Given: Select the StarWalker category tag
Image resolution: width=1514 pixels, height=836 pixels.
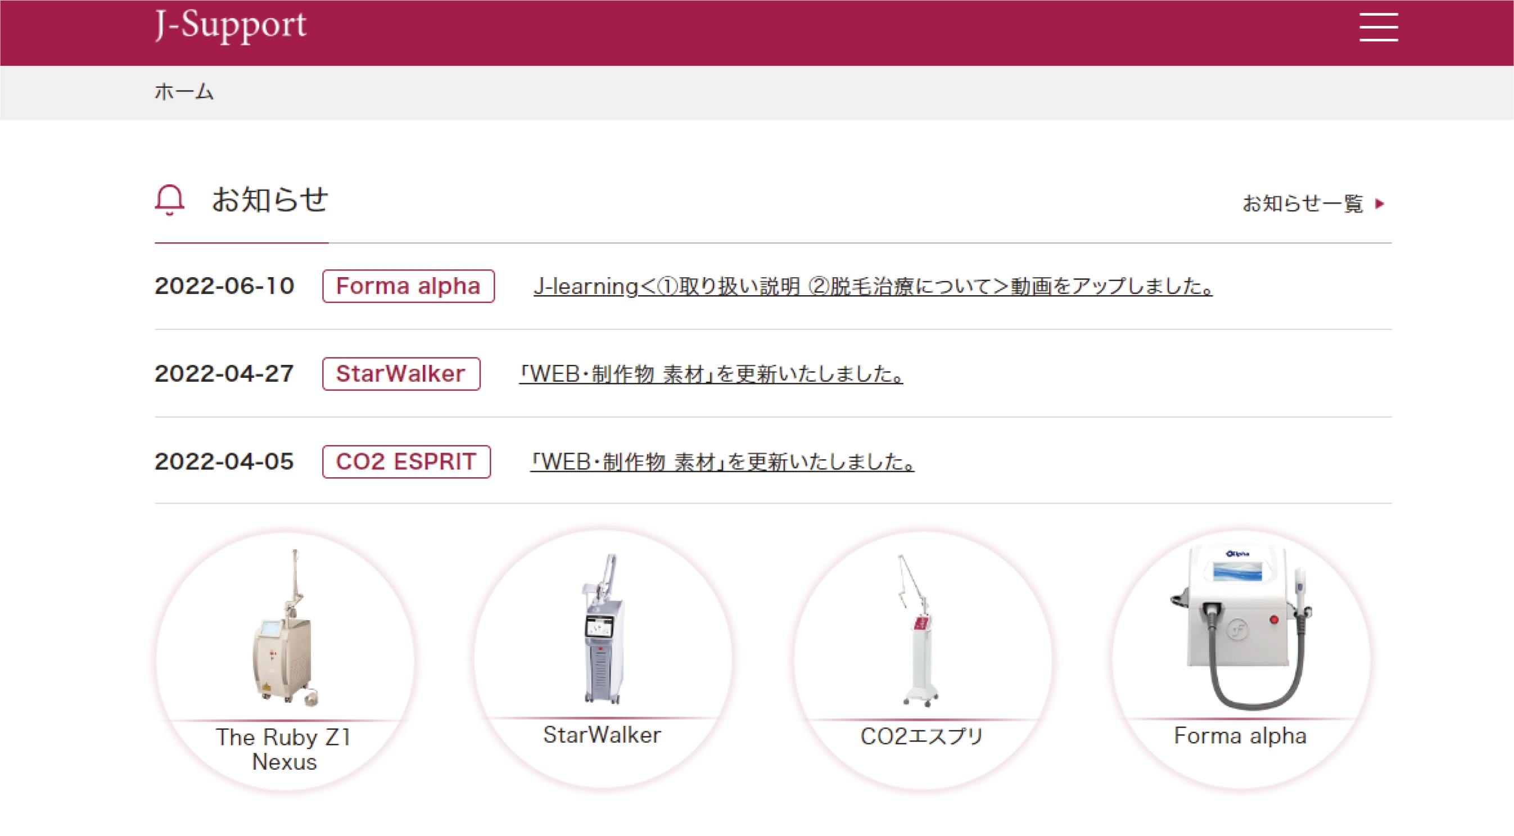Looking at the screenshot, I should 401,374.
